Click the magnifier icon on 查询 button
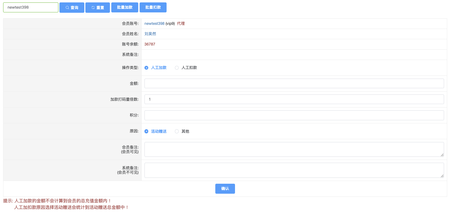The width and height of the screenshot is (451, 213). point(67,8)
